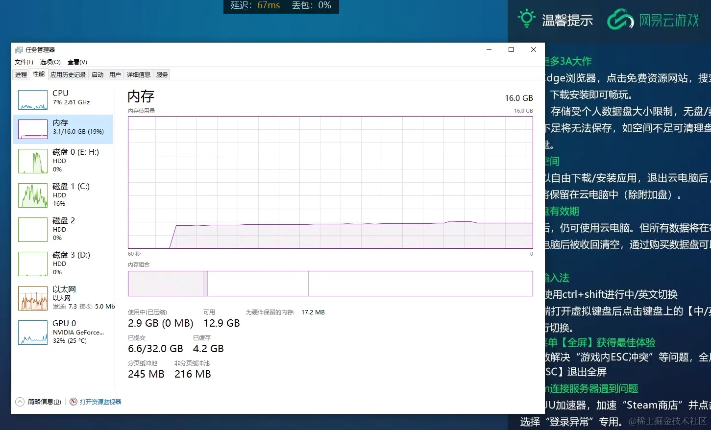This screenshot has width=711, height=430.
Task: Click the 内存 heading text
Action: [x=141, y=96]
